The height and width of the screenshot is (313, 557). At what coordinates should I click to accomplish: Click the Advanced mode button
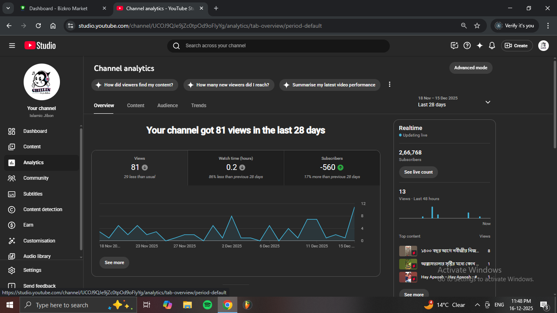[471, 68]
